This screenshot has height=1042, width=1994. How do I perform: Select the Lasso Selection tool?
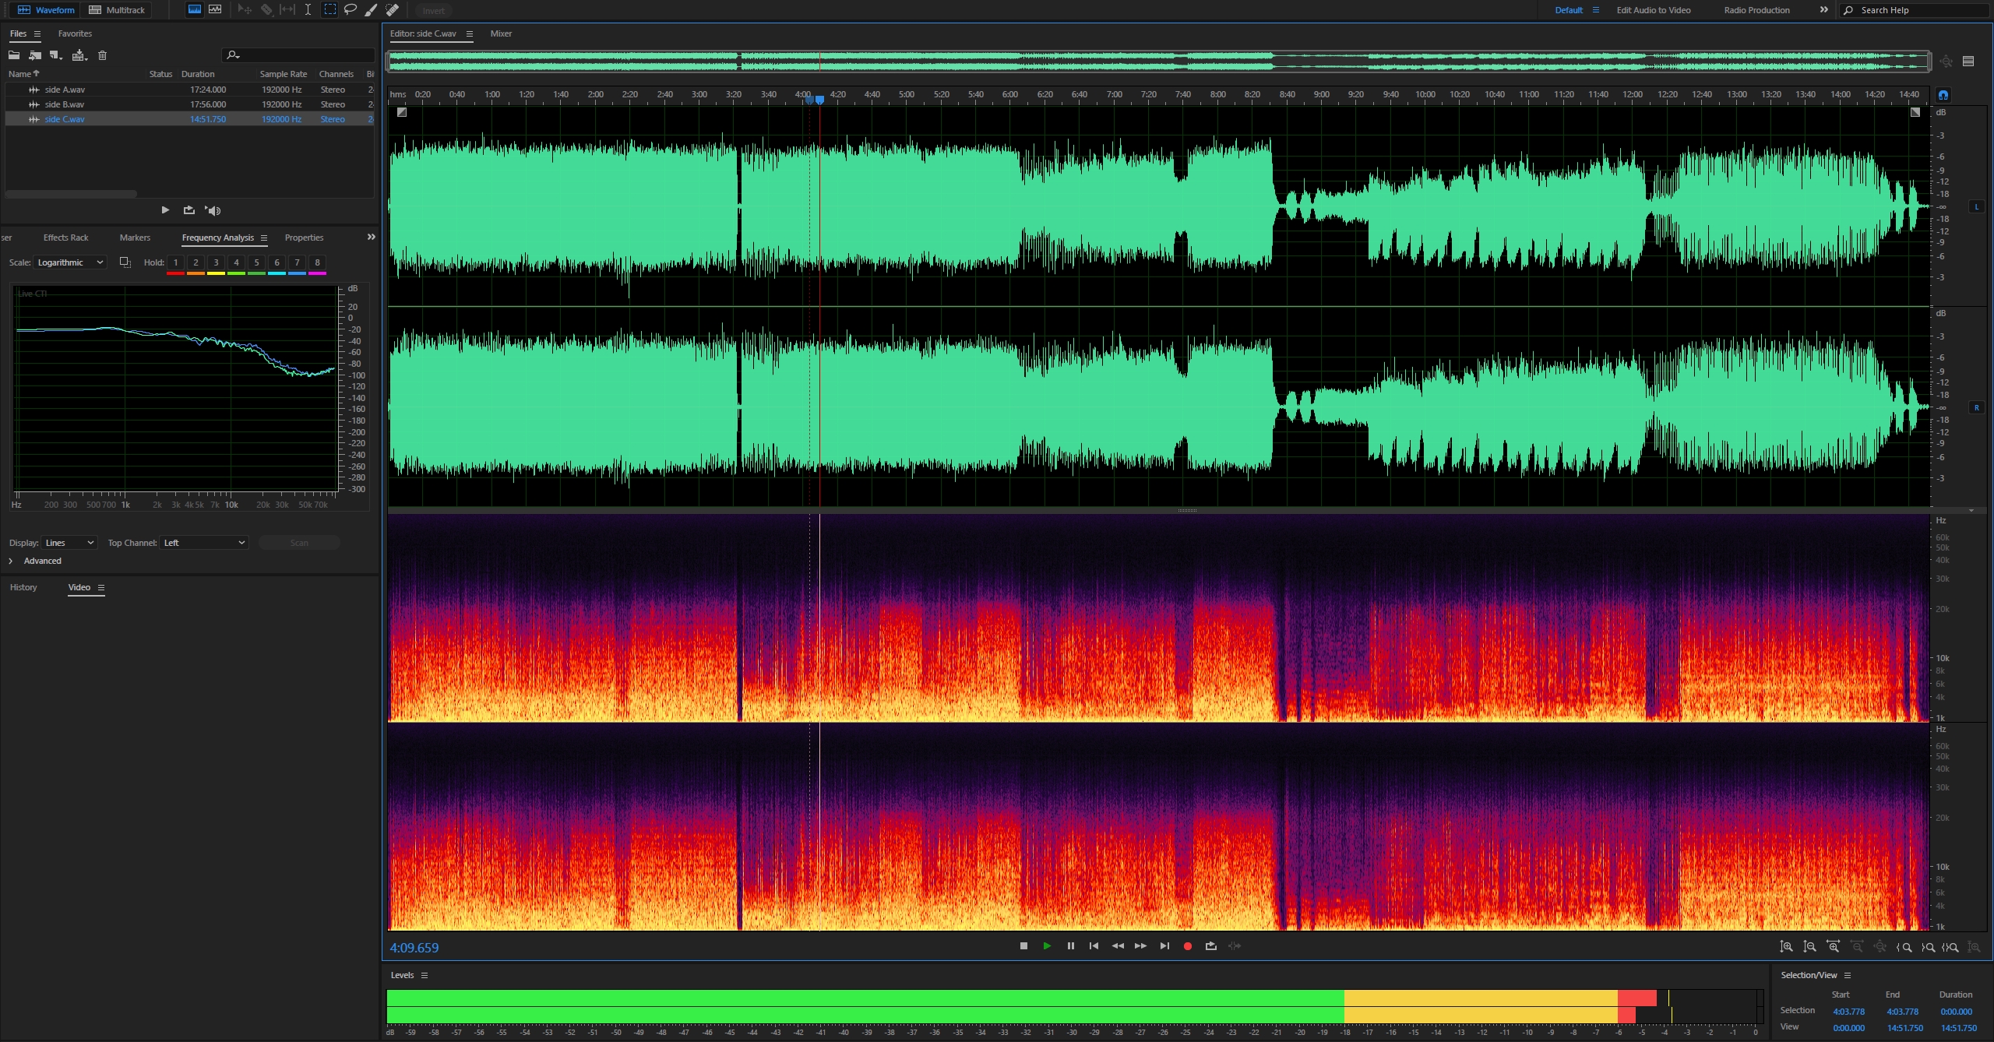tap(351, 10)
